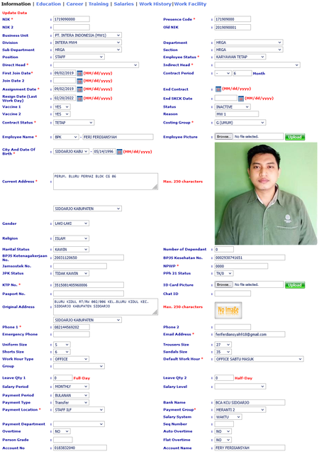319x454 pixels.
Task: Open the Auto Overtime dropdown
Action: [223, 431]
